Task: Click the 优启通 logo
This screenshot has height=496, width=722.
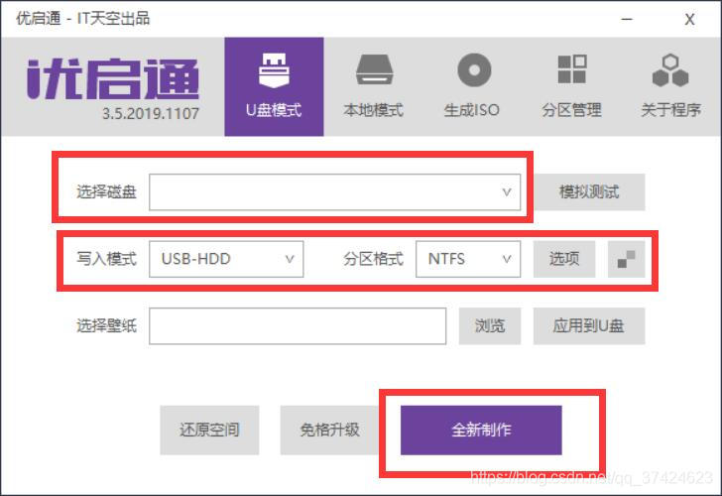Action: [x=113, y=78]
